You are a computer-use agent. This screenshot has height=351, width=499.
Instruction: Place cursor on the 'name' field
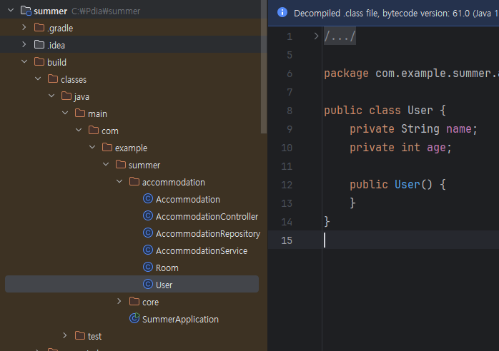point(458,129)
